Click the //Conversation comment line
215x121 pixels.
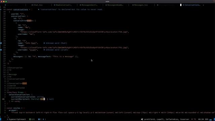pyautogui.click(x=14, y=68)
